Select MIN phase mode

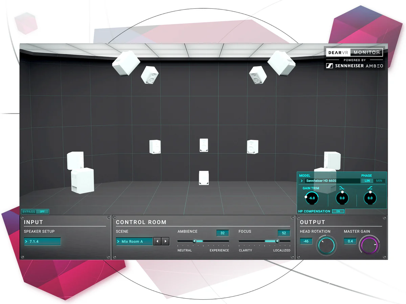379,181
